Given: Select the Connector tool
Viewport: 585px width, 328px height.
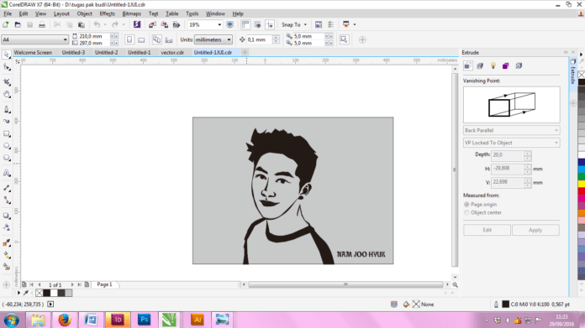Looking at the screenshot, I should (7, 200).
